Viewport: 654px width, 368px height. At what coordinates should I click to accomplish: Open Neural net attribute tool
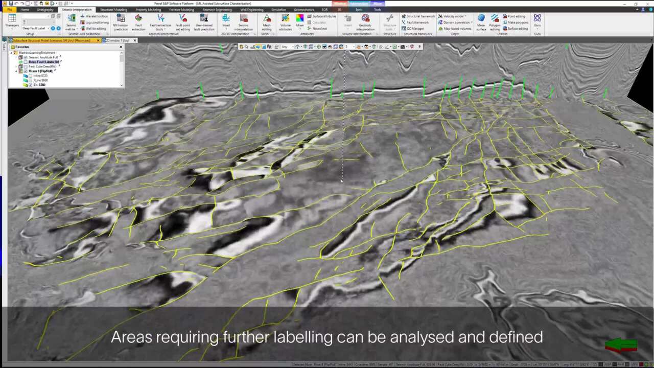pos(317,29)
